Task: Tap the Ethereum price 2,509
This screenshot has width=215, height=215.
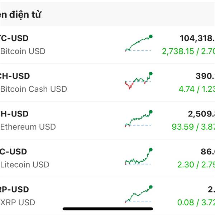Action: click(201, 114)
